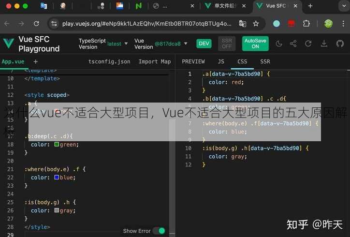Close the 单文件组 browser tab
Screen dimensions: 350x237
(x=244, y=6)
